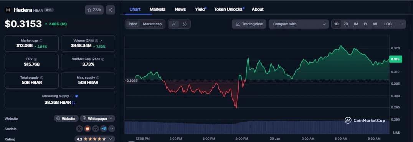Open the Total supply info icon

pyautogui.click(x=41, y=77)
